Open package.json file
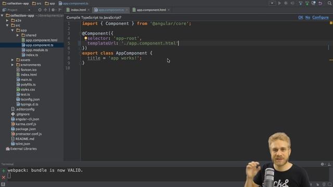The height and width of the screenshot is (187, 333). point(25,129)
